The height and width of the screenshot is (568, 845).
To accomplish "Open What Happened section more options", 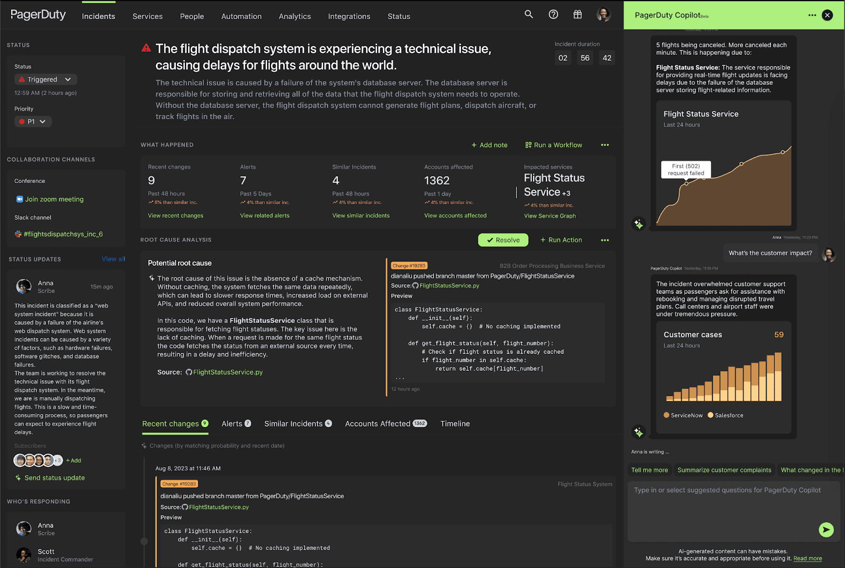I will 605,145.
